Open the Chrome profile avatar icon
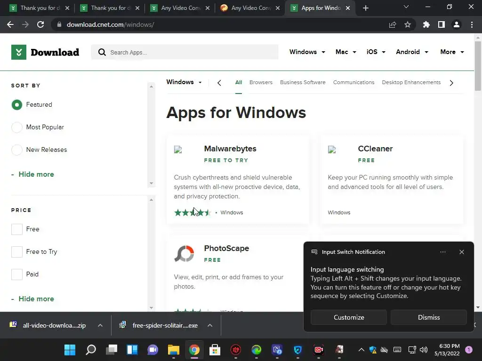482x361 pixels. click(x=457, y=24)
